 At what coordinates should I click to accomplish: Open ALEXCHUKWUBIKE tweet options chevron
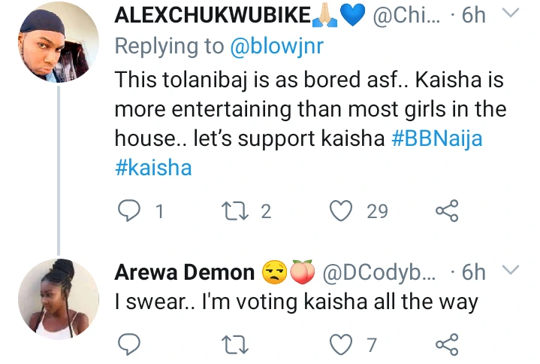(511, 14)
